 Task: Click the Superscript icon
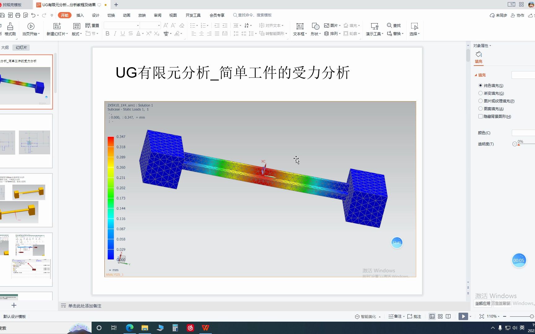[x=149, y=33]
